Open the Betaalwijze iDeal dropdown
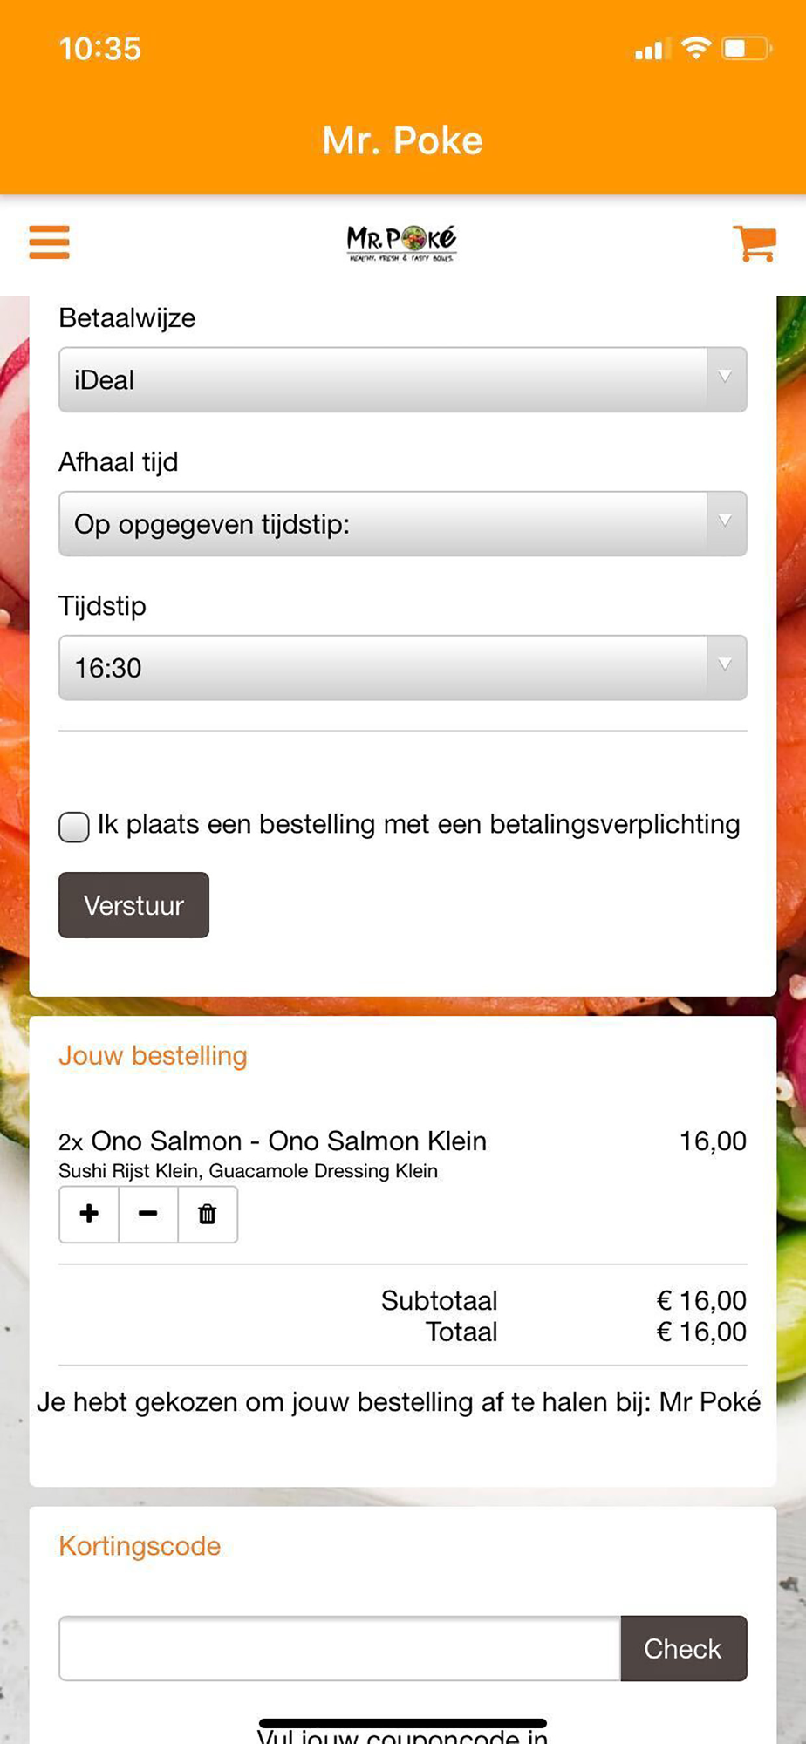 (402, 379)
